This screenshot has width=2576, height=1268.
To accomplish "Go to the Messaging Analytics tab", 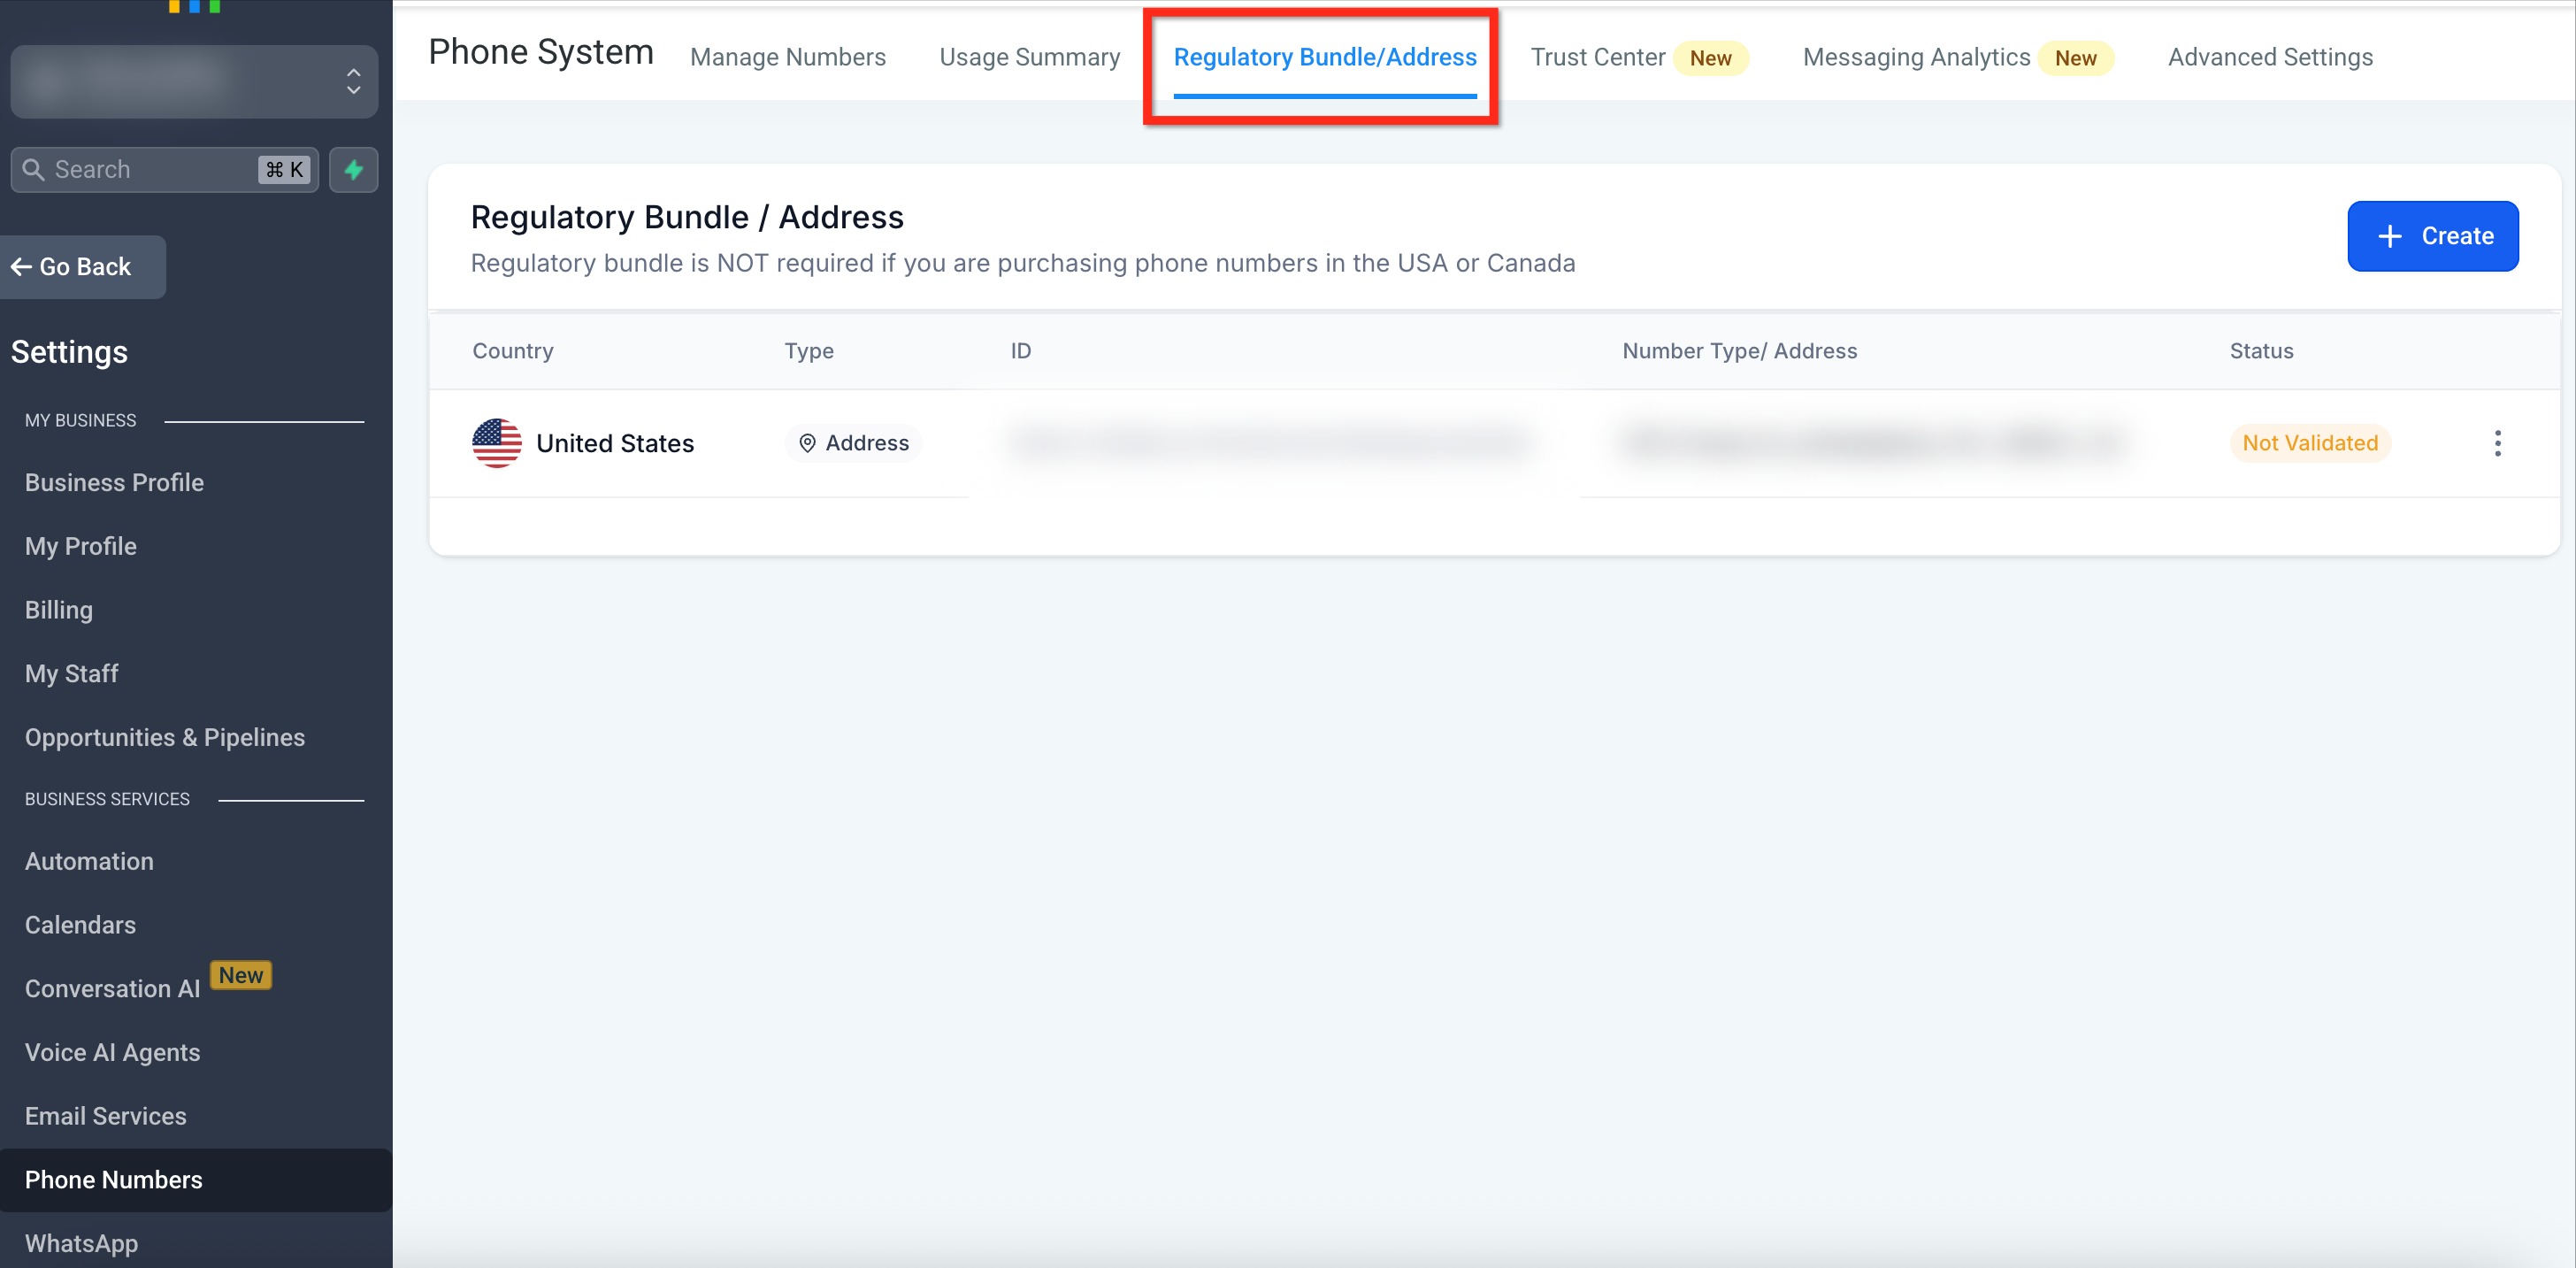I will tap(1915, 58).
